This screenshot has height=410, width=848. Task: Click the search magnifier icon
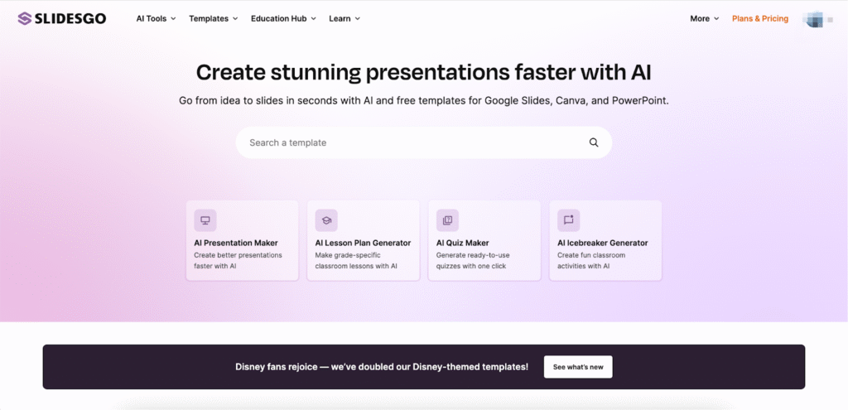tap(594, 142)
